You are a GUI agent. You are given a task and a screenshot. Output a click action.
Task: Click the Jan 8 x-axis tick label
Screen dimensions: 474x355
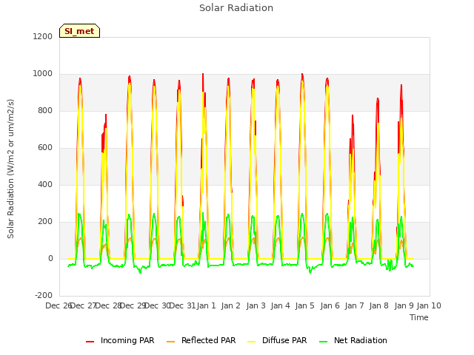point(378,305)
